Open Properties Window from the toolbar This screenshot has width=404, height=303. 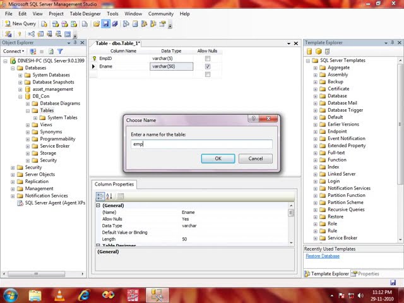(162, 24)
